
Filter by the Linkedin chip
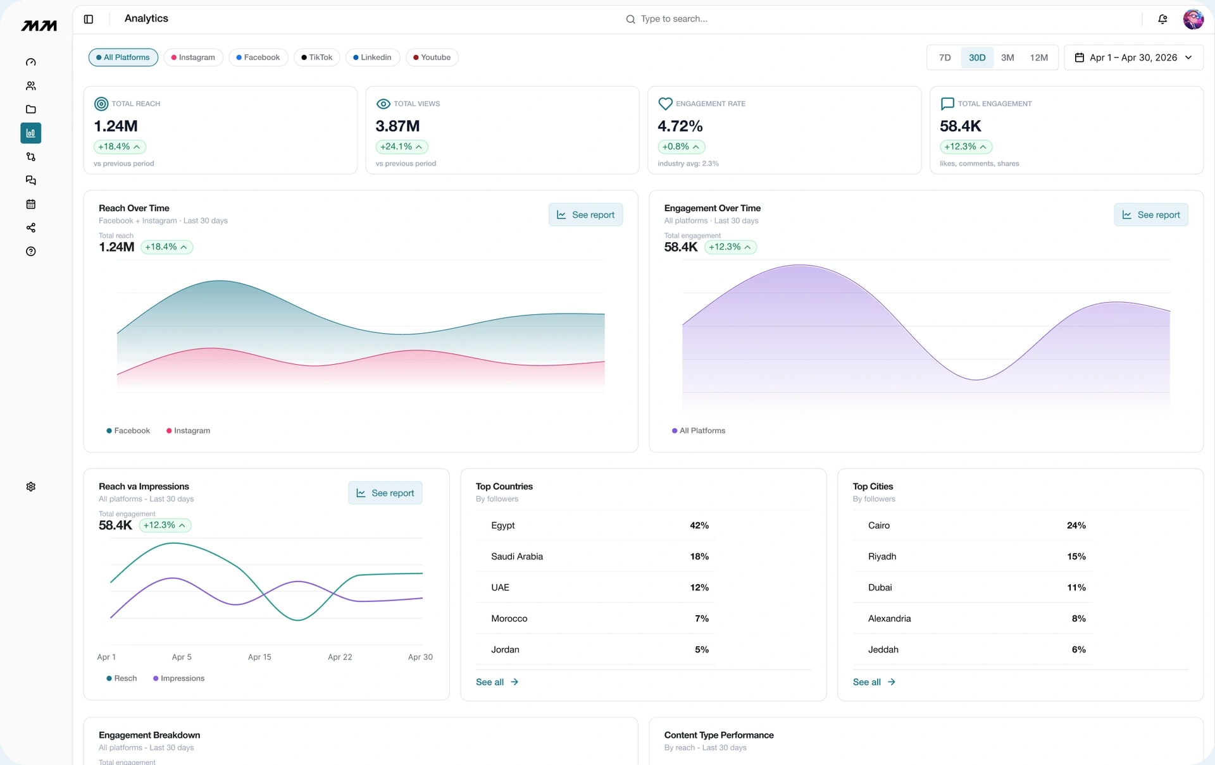click(373, 58)
